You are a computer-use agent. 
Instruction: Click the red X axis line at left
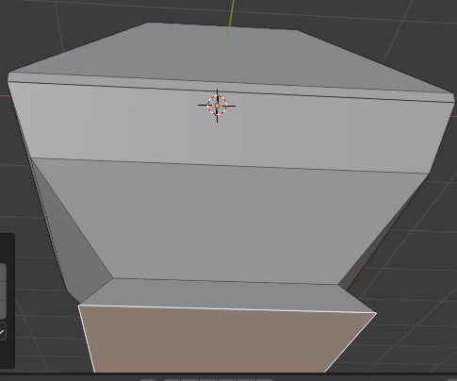3,95
